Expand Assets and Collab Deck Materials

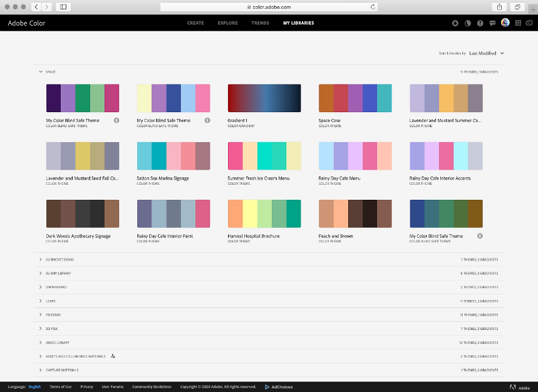[x=41, y=356]
